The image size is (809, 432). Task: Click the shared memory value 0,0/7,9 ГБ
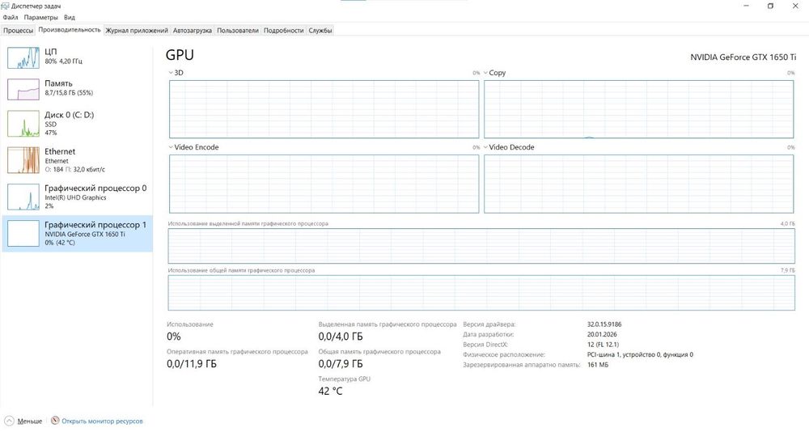point(341,364)
